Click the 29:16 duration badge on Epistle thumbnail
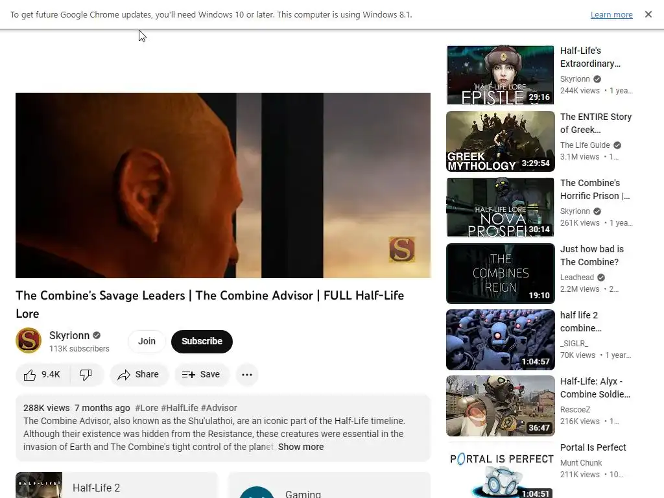This screenshot has width=664, height=498. tap(539, 97)
